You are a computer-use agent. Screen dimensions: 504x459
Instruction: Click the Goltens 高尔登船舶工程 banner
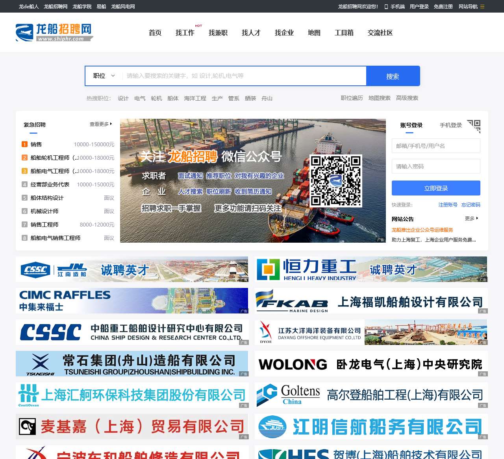point(371,395)
